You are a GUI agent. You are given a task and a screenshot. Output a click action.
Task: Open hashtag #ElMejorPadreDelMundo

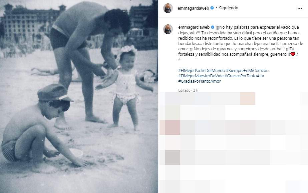pyautogui.click(x=202, y=70)
